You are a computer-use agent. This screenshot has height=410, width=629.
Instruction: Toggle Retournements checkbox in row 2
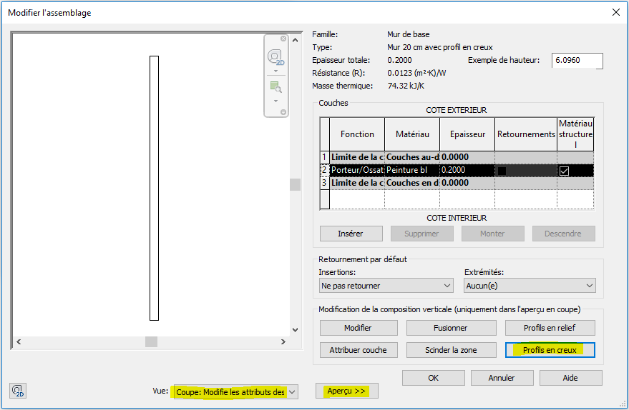[502, 171]
